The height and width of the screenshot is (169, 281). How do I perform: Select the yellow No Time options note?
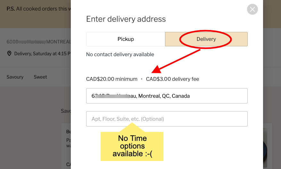pyautogui.click(x=132, y=146)
